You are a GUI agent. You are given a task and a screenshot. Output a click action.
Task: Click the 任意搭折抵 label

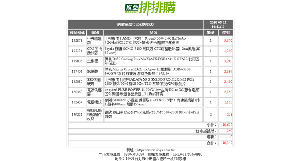207,131
